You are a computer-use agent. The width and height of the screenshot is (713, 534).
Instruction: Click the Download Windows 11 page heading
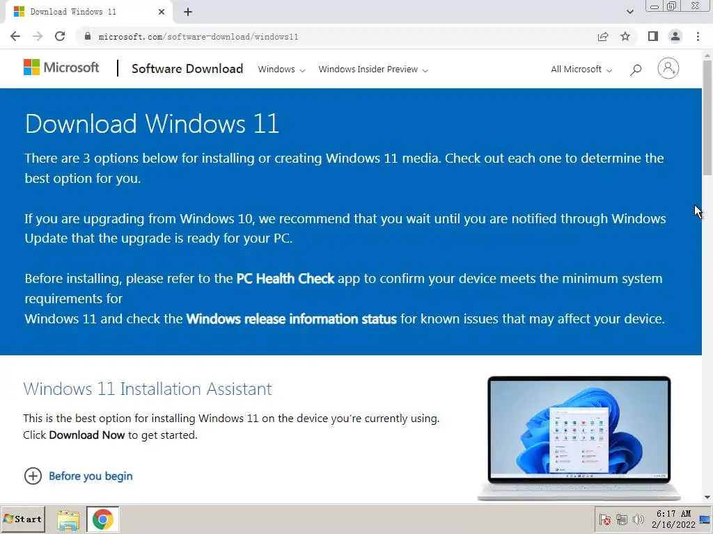(152, 124)
